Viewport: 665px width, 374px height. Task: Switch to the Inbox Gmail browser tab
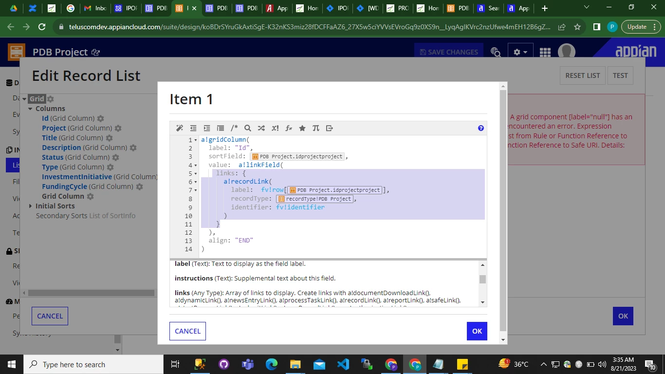[95, 8]
